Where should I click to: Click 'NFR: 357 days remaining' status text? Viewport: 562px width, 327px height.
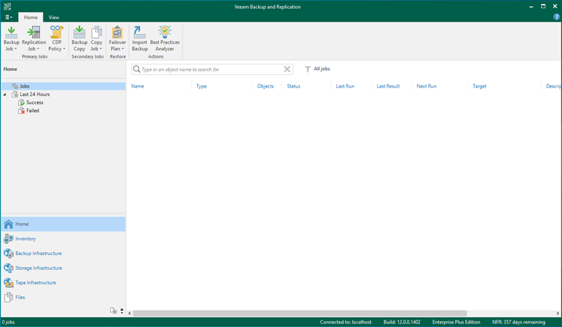[x=518, y=322]
